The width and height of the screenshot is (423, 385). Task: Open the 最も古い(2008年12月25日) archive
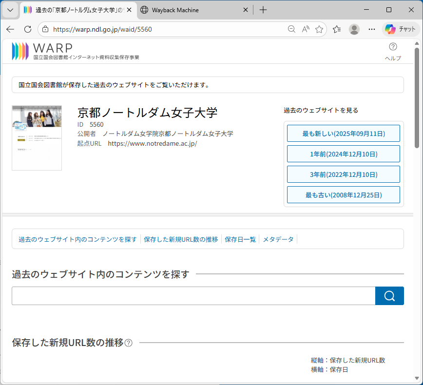point(344,195)
